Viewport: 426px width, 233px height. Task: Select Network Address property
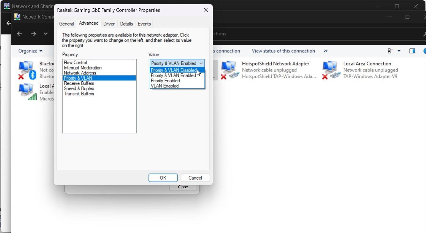coord(99,73)
